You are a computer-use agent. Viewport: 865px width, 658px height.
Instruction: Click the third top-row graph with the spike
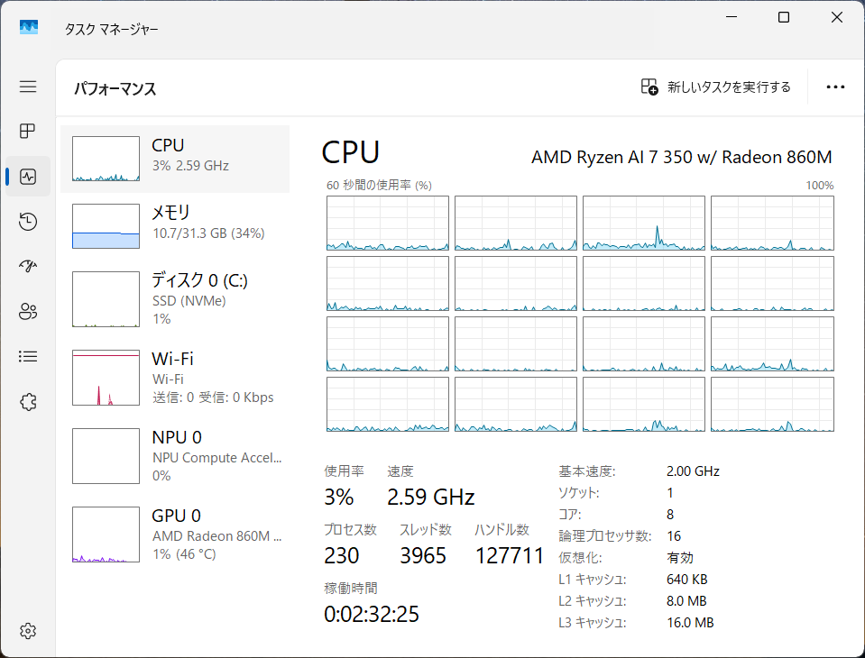(644, 224)
